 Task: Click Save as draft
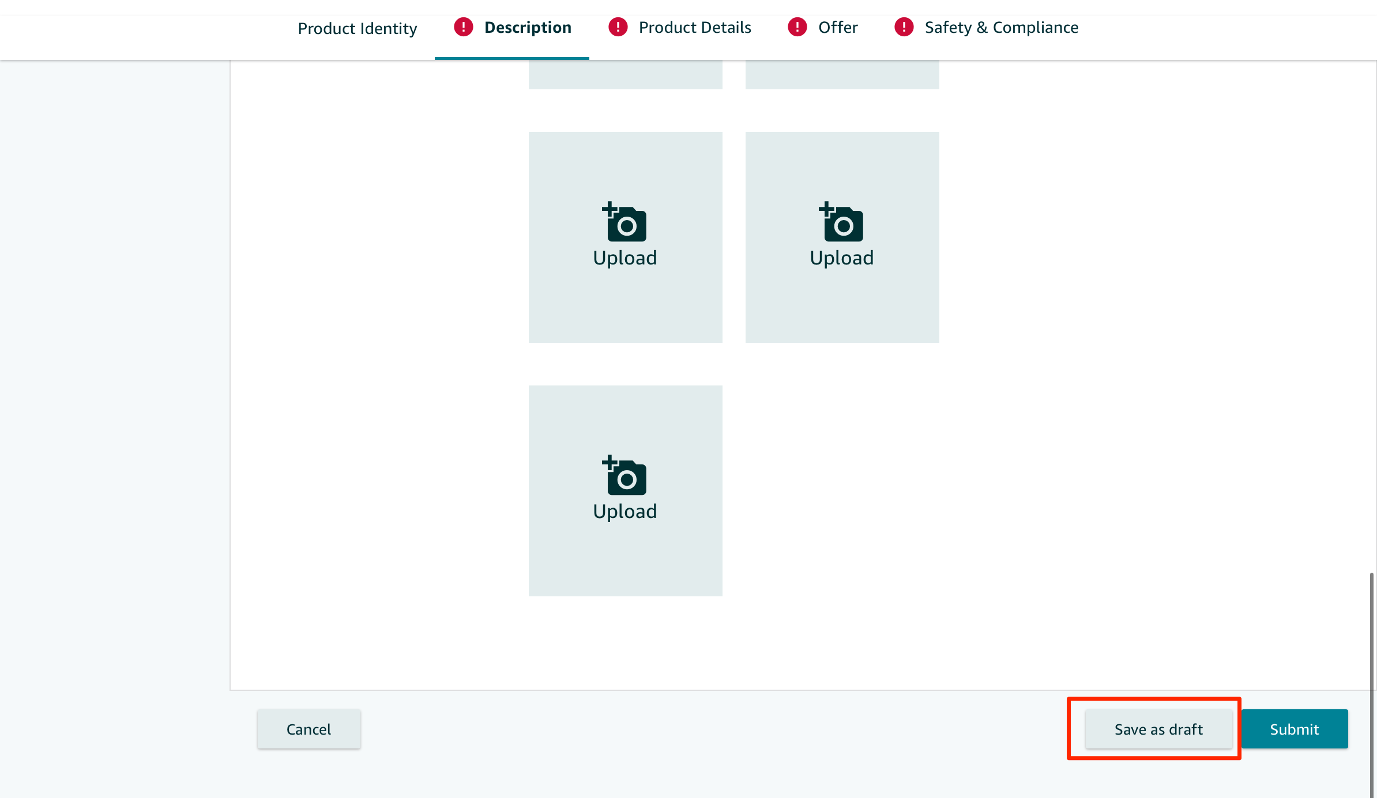(x=1158, y=729)
